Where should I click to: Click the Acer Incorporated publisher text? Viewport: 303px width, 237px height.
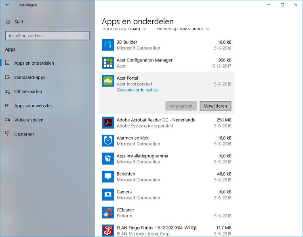(134, 84)
